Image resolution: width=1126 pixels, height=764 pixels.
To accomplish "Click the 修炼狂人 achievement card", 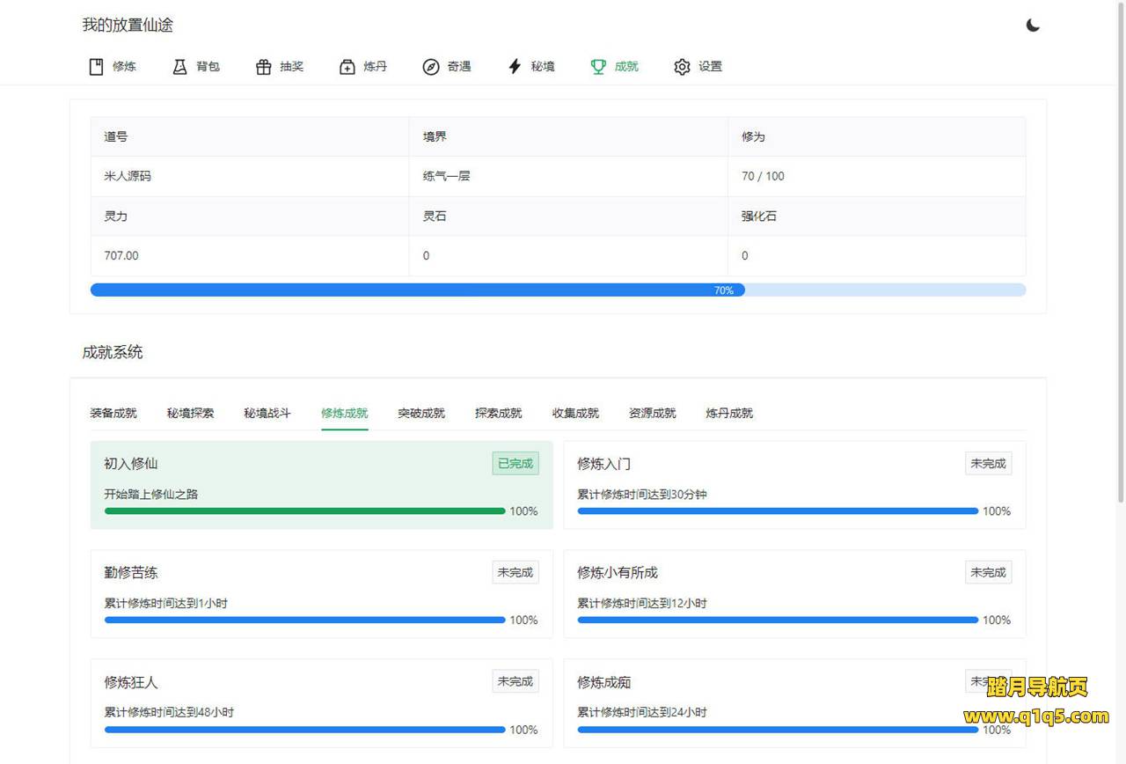I will (321, 702).
